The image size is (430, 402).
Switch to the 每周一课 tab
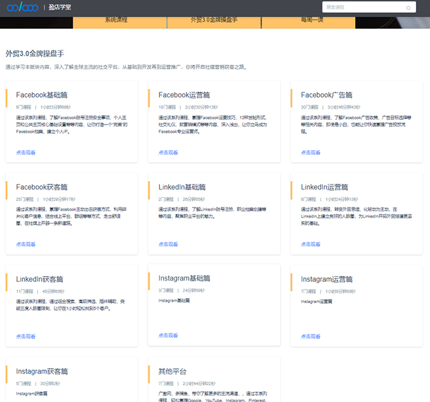pyautogui.click(x=308, y=22)
